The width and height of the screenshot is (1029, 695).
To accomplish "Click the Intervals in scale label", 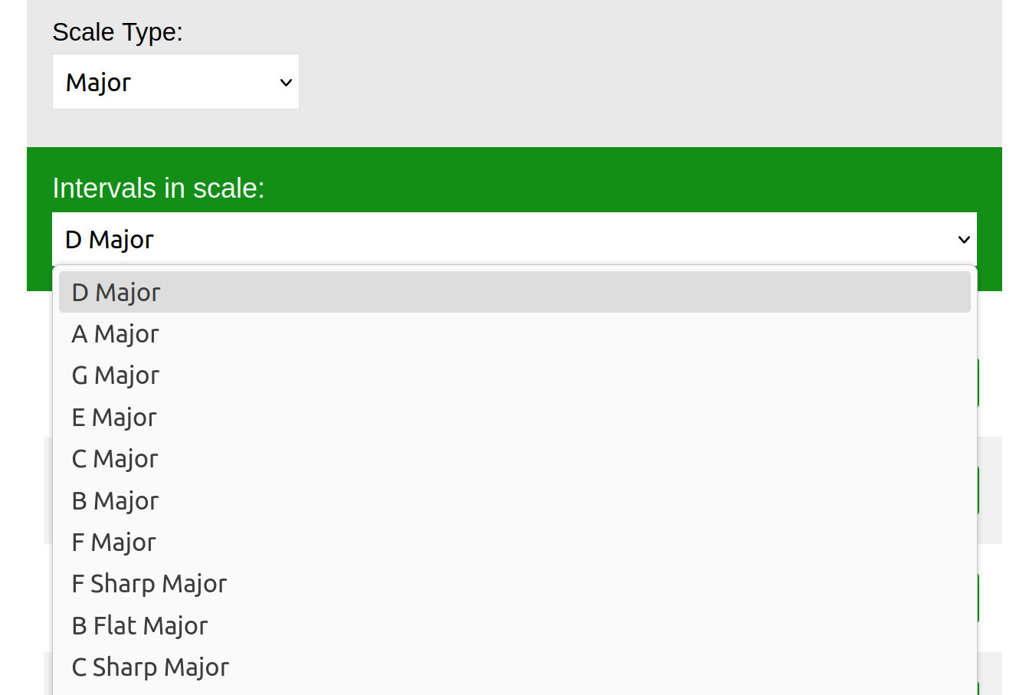I will [159, 189].
